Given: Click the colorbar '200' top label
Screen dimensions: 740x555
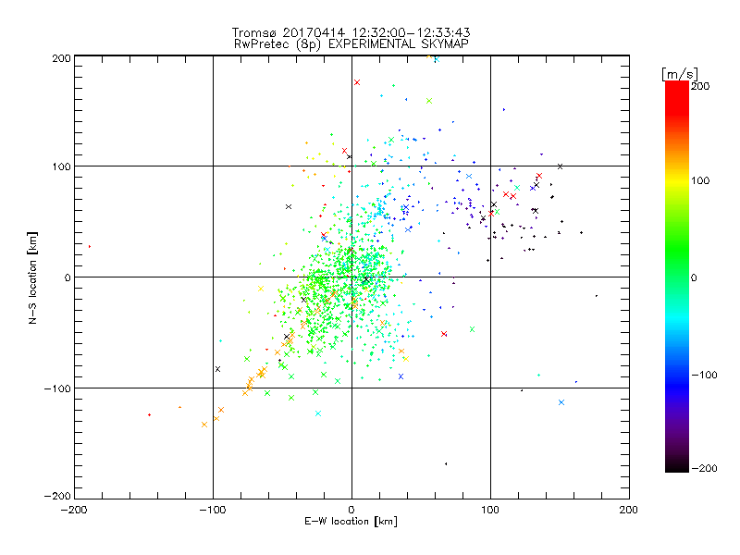Looking at the screenshot, I should [700, 86].
